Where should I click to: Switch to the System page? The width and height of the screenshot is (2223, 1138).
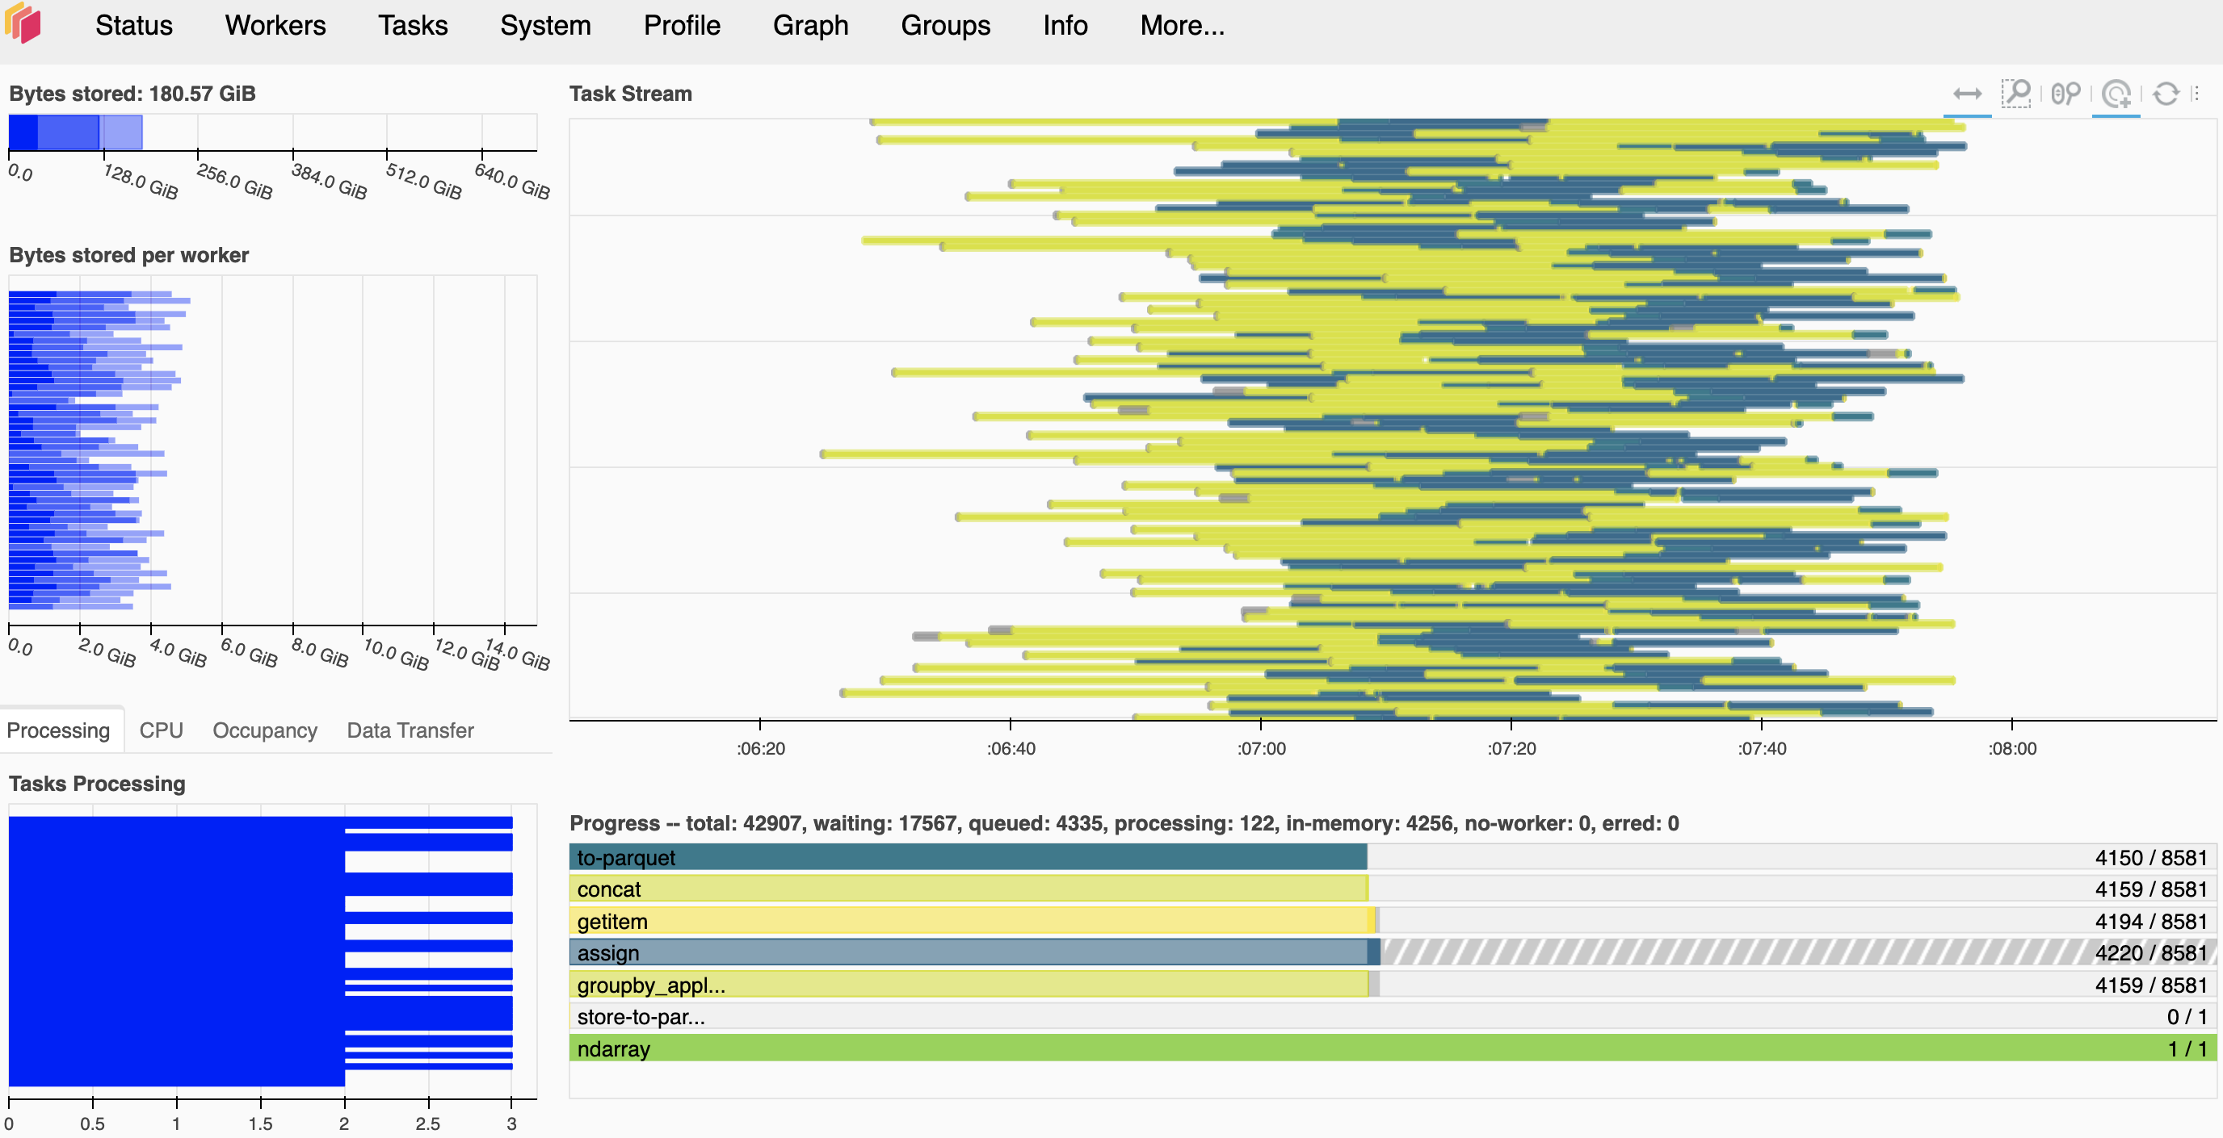[545, 26]
